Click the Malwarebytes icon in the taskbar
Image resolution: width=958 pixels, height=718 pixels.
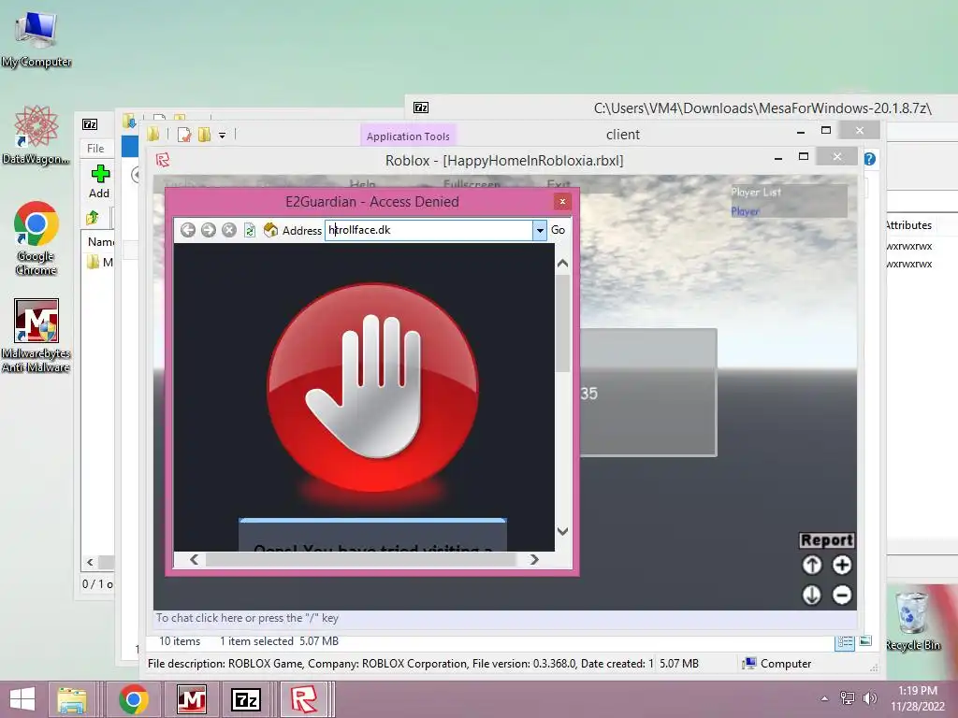point(191,699)
